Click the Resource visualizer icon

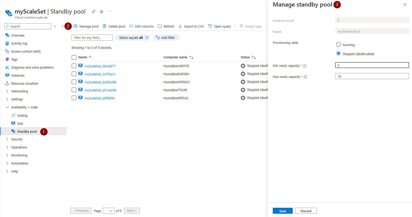click(7, 83)
